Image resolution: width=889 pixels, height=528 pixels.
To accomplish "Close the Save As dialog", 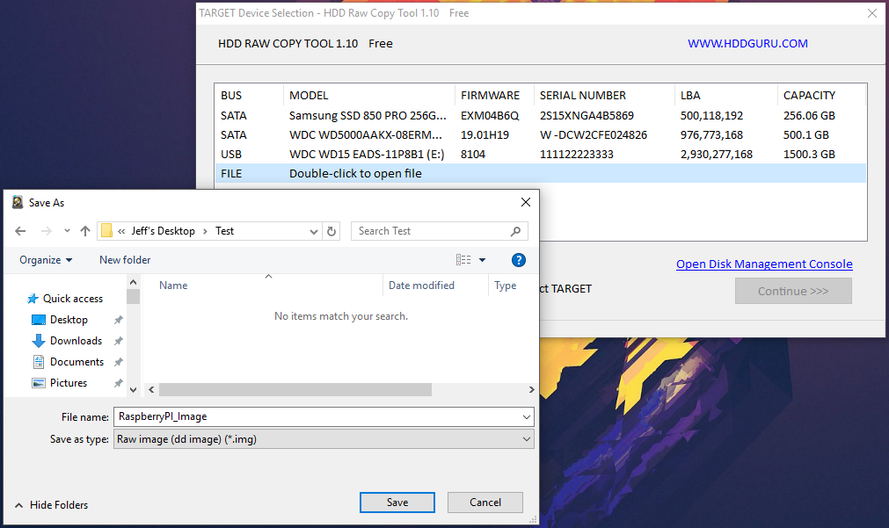I will coord(526,202).
